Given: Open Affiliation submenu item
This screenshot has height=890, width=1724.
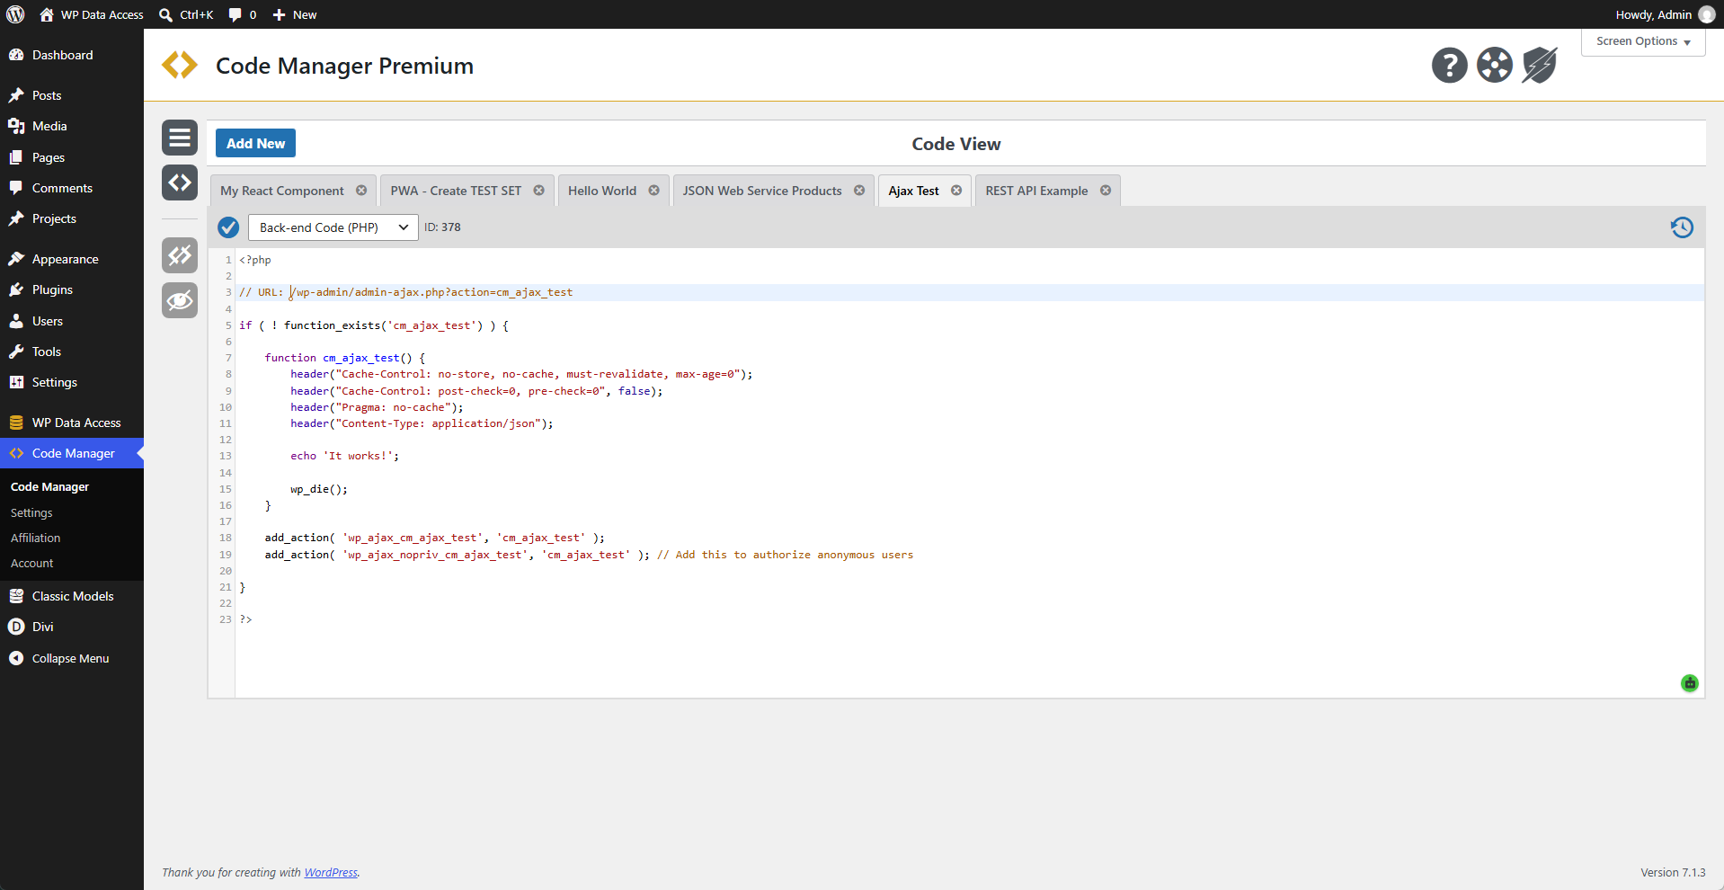Looking at the screenshot, I should click(x=36, y=538).
